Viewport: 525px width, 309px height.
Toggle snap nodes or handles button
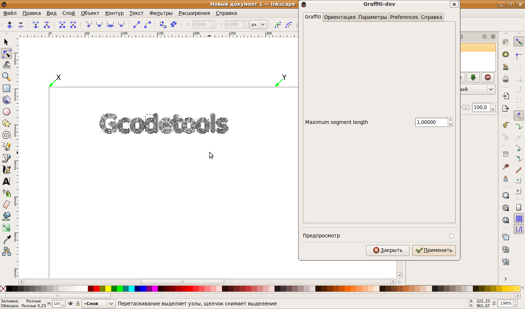[x=519, y=116]
